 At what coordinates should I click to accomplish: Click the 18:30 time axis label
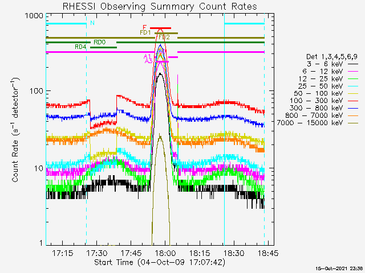tap(234, 253)
